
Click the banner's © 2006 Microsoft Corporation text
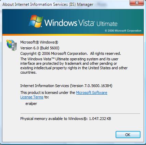(x=123, y=31)
